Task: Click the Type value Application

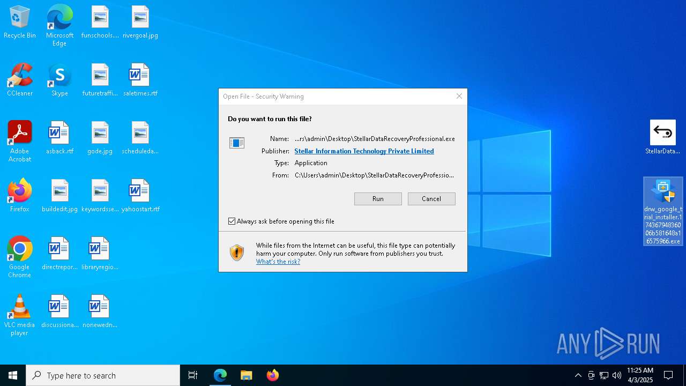Action: [311, 163]
